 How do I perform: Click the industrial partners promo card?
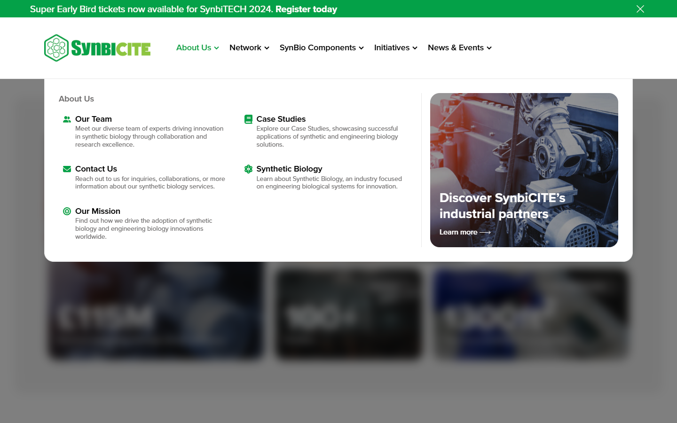[x=524, y=170]
